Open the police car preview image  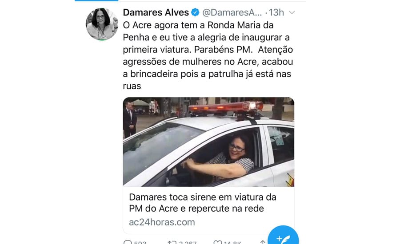coord(208,142)
